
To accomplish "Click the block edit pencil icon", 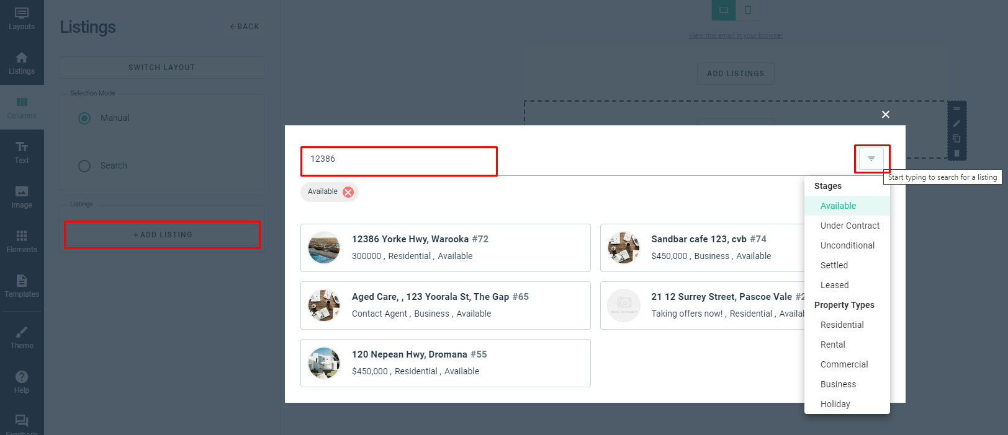I will pyautogui.click(x=956, y=123).
